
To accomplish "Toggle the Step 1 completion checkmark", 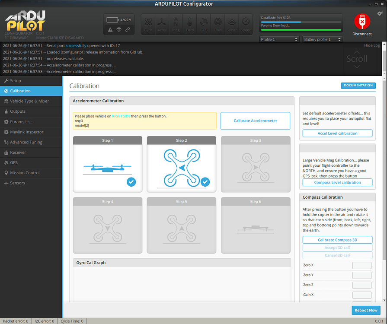I will point(131,182).
